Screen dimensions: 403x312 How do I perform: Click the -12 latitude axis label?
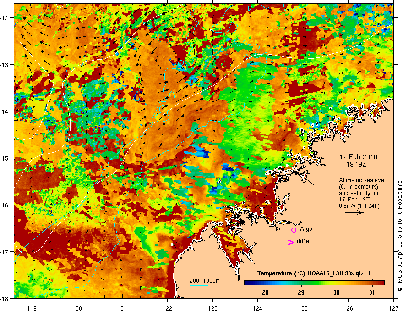pos(5,18)
